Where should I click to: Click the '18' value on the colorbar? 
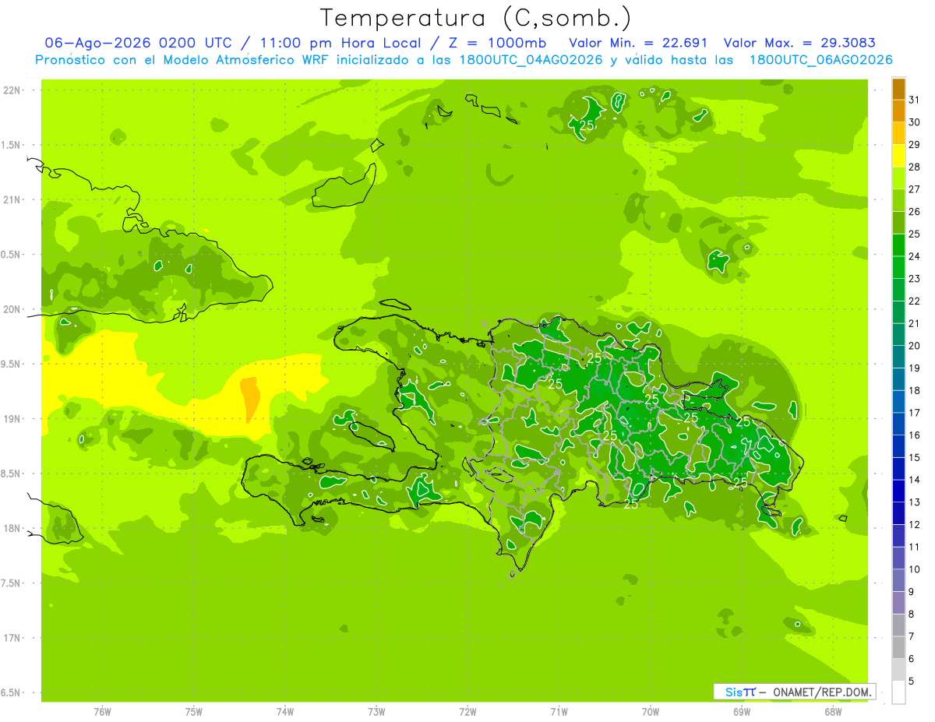[915, 390]
